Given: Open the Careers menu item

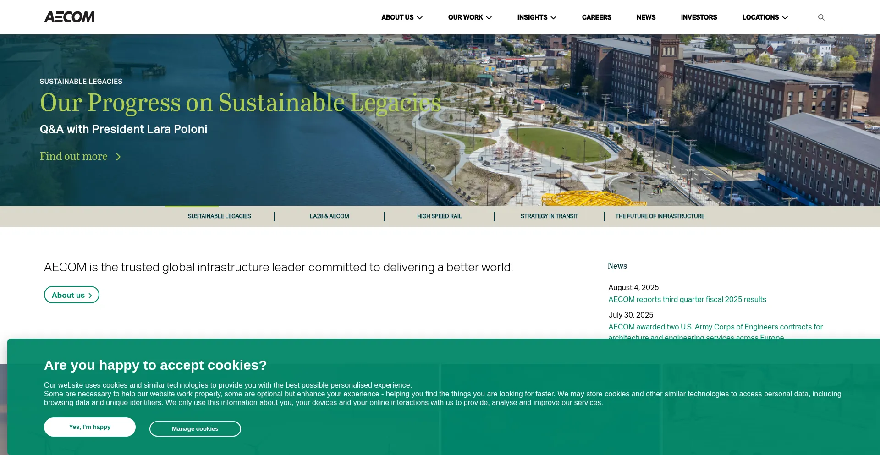Looking at the screenshot, I should click(596, 17).
